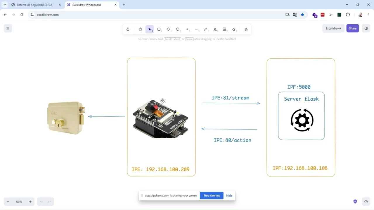Screen dimensions: 374x210
Task: Click the purple Share button
Action: (353, 28)
